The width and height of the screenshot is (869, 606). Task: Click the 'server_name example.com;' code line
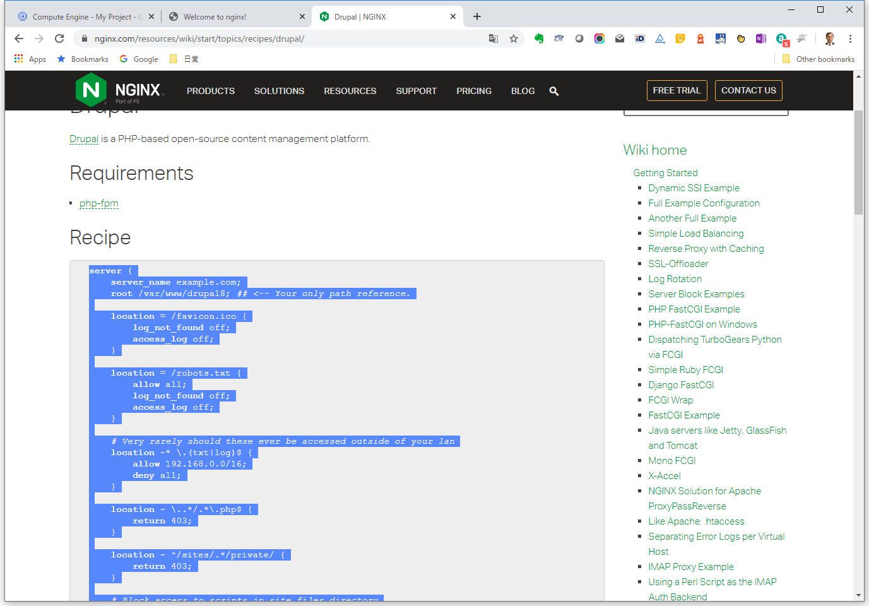(x=175, y=282)
